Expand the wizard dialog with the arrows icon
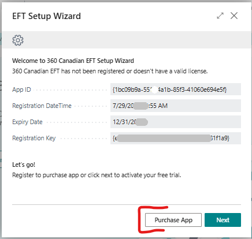Viewport: 252px width, 239px height. tap(220, 16)
